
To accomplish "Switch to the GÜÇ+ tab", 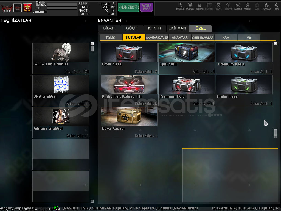I will 132,28.
